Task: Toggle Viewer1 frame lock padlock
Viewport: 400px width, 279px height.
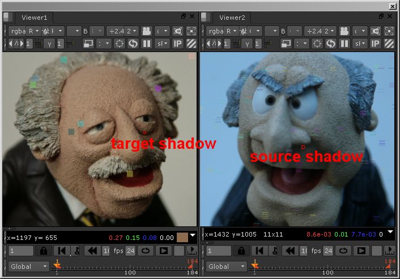Action: [x=44, y=251]
